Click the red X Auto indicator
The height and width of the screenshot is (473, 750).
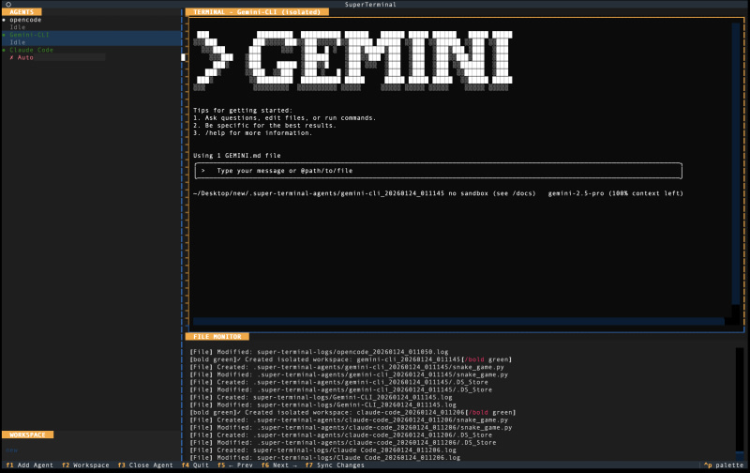(22, 57)
